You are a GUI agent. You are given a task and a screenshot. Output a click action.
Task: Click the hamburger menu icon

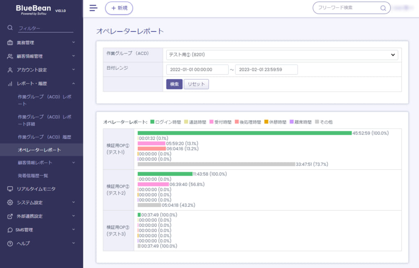93,8
